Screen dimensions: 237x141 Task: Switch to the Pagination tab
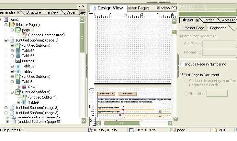point(218,28)
